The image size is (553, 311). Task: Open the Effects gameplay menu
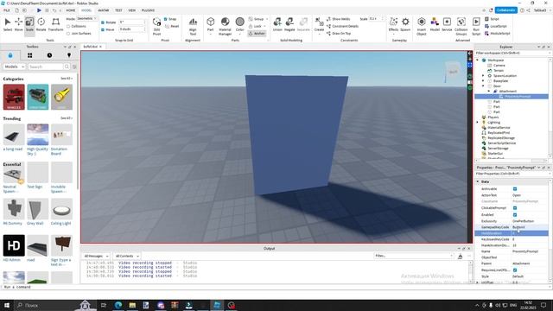point(394,24)
